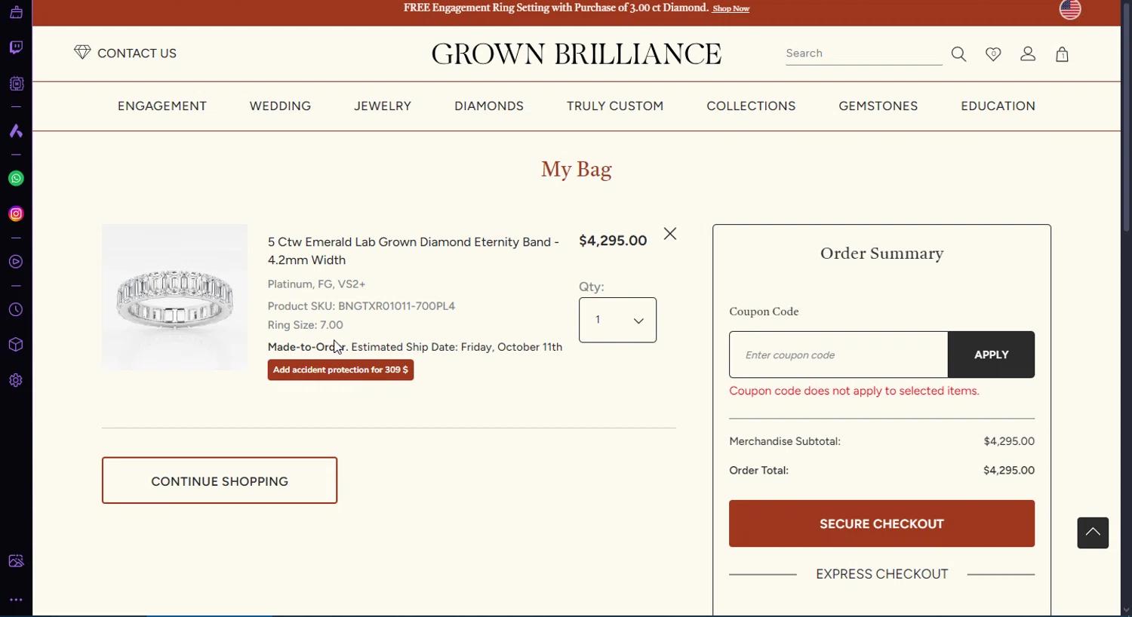The width and height of the screenshot is (1132, 617).
Task: Remove the eternity band from bag
Action: [x=670, y=234]
